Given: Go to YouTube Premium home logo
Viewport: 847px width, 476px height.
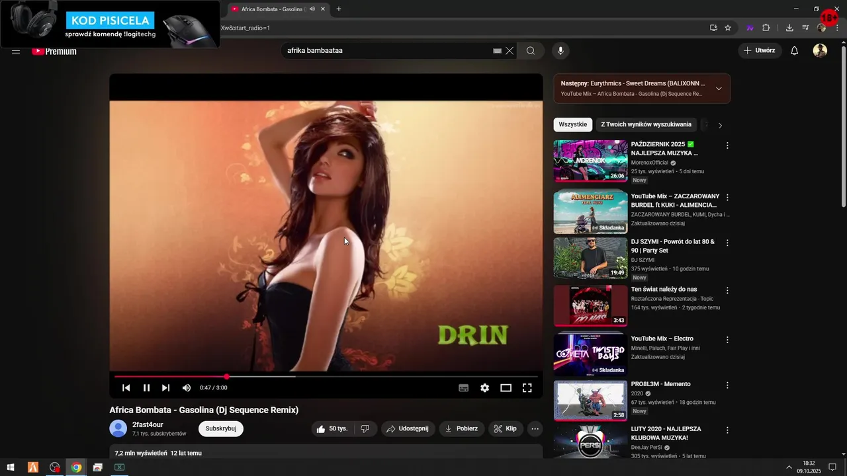Looking at the screenshot, I should 54,51.
